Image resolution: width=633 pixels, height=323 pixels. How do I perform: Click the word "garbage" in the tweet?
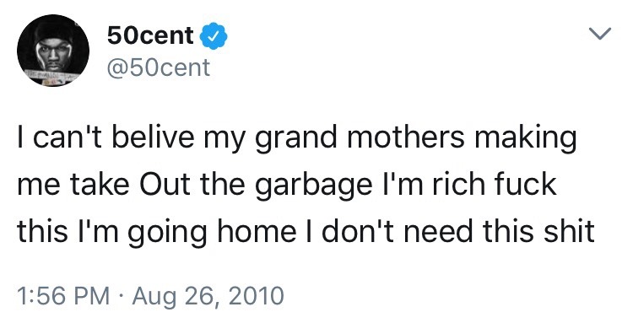pyautogui.click(x=314, y=186)
